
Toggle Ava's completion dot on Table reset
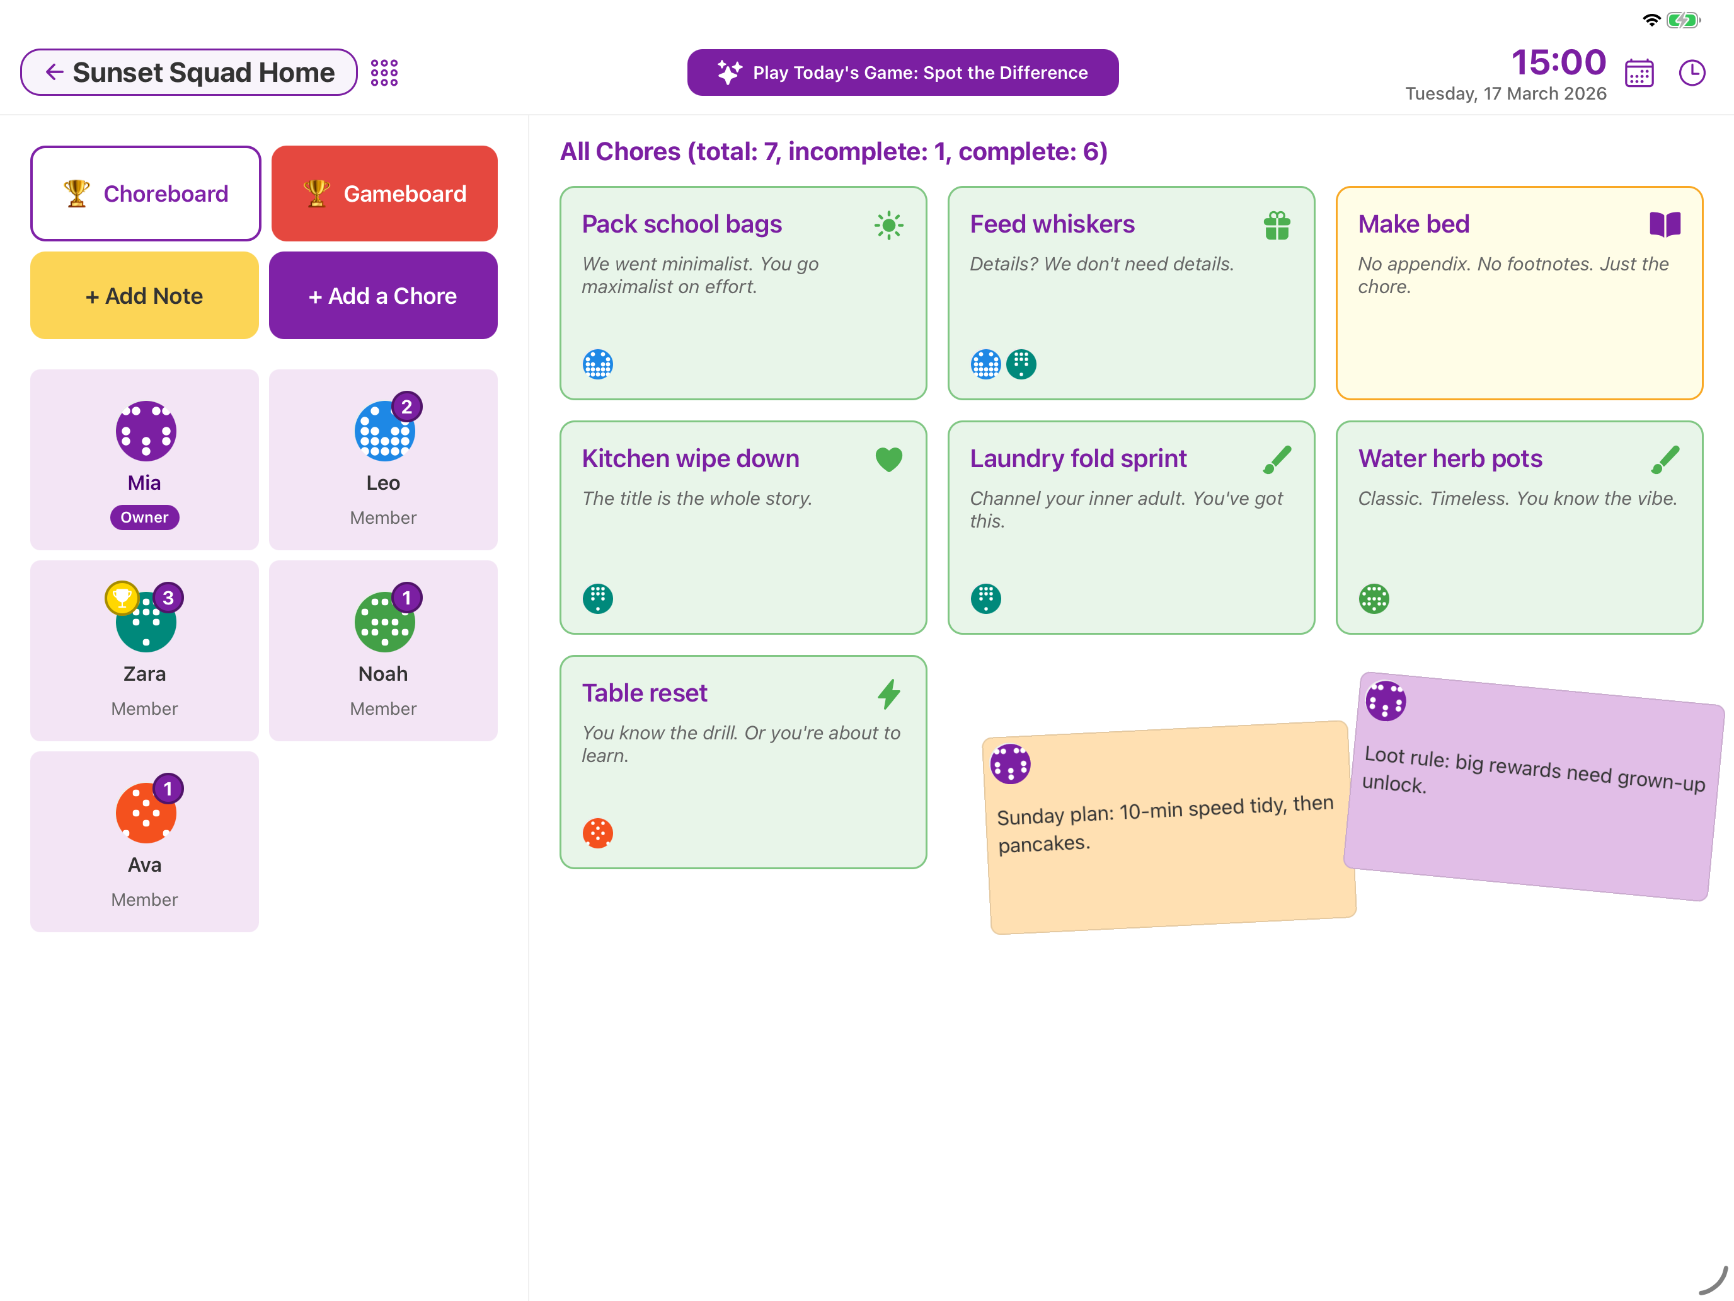(597, 834)
